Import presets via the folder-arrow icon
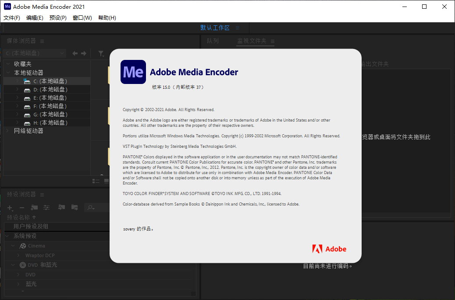455x300 pixels. [x=61, y=207]
